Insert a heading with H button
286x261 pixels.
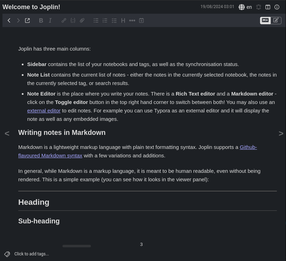click(x=123, y=20)
